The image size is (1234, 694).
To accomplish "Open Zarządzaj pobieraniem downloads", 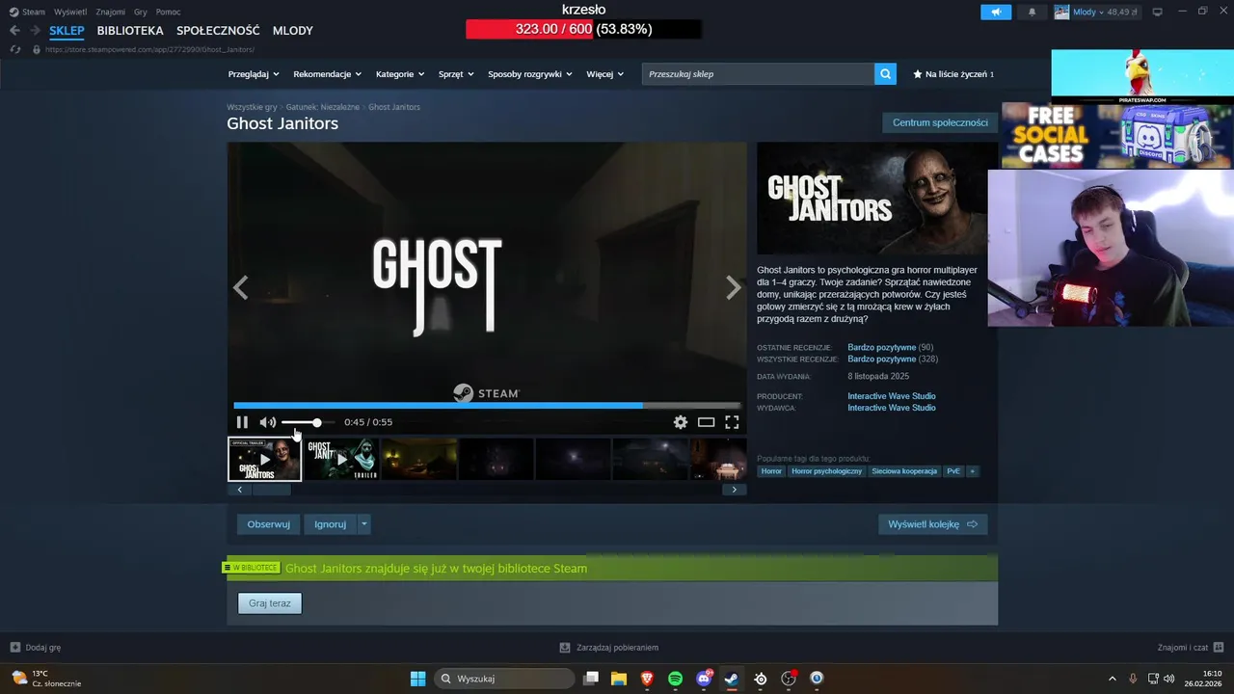I will (609, 648).
